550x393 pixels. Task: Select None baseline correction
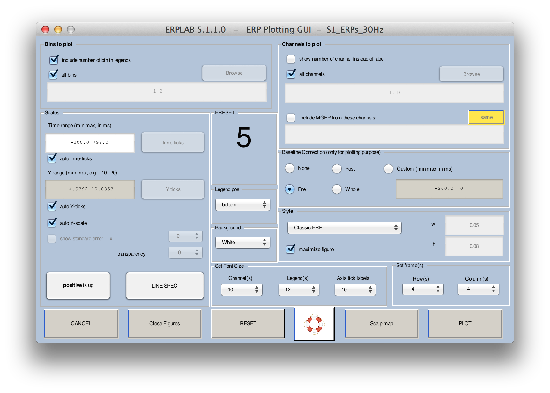click(x=290, y=168)
